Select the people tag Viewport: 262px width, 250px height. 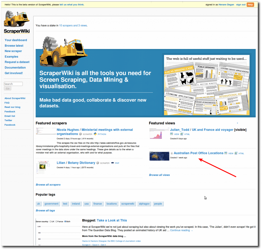pos(158,204)
